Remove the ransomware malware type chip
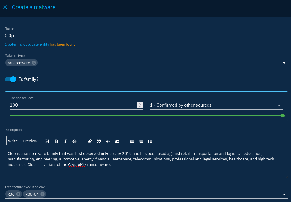This screenshot has height=202, width=291. pyautogui.click(x=34, y=63)
